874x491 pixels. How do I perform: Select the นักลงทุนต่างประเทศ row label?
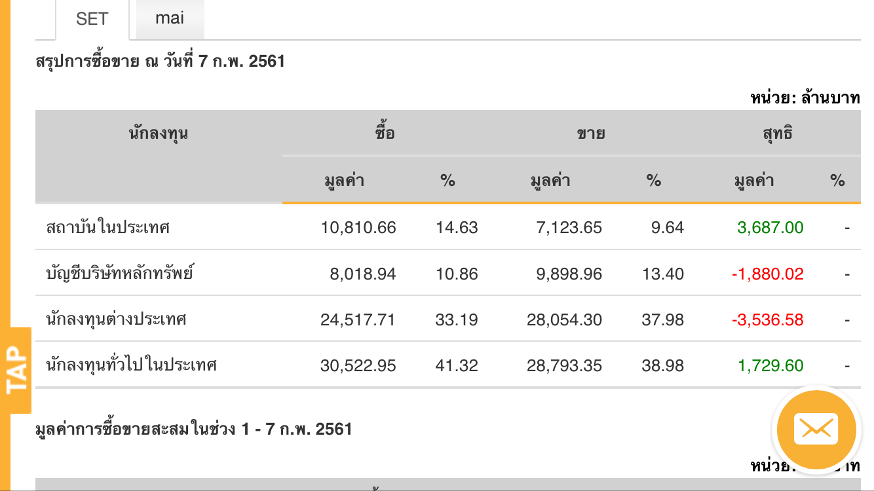[x=117, y=319]
